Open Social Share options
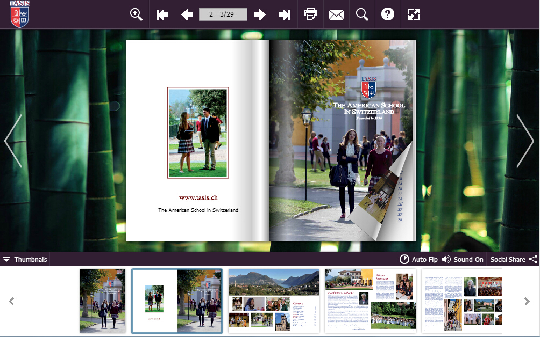The image size is (540, 337). pos(514,259)
